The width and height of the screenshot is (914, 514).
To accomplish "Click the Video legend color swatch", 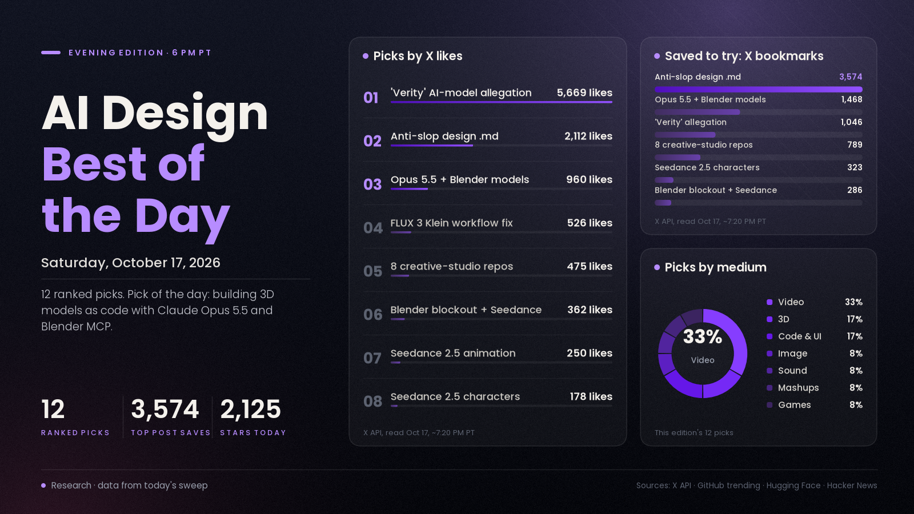I will pos(769,302).
